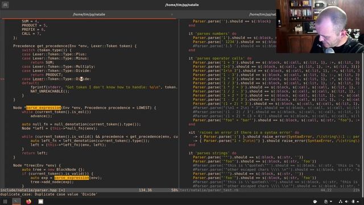This screenshot has height=205, width=364.
Task: Click 'case Lexer::Token::Type::Multiply:' line
Action: [x=59, y=67]
